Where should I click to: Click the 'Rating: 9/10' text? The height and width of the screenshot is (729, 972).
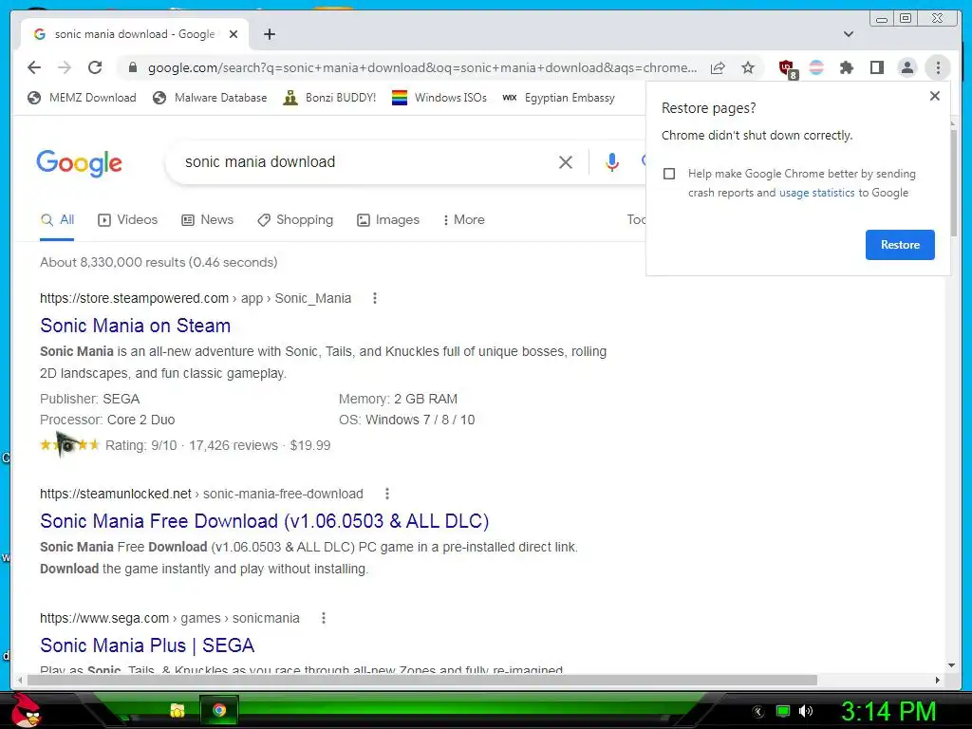pos(140,445)
